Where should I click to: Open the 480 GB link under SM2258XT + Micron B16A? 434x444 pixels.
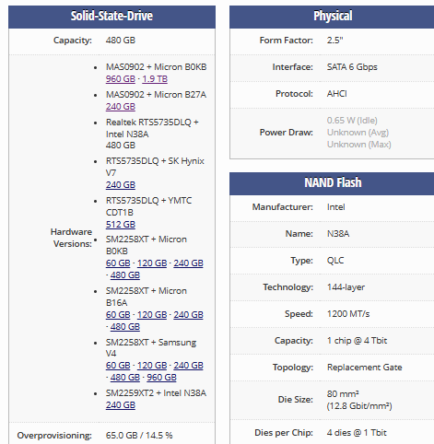click(x=125, y=327)
